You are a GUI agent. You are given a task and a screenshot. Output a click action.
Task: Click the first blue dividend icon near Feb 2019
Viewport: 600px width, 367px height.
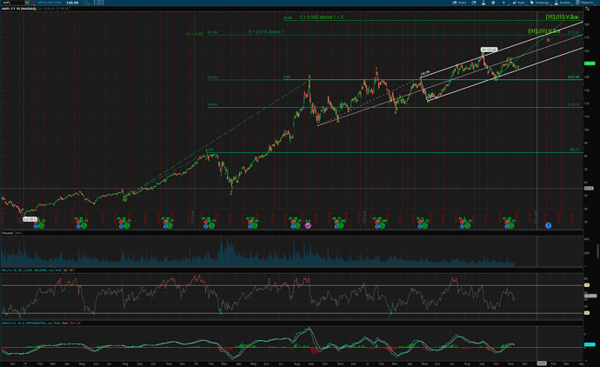pos(36,226)
